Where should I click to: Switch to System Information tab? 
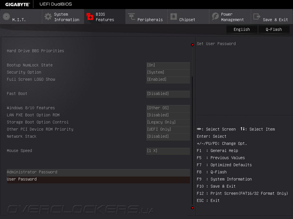63,17
